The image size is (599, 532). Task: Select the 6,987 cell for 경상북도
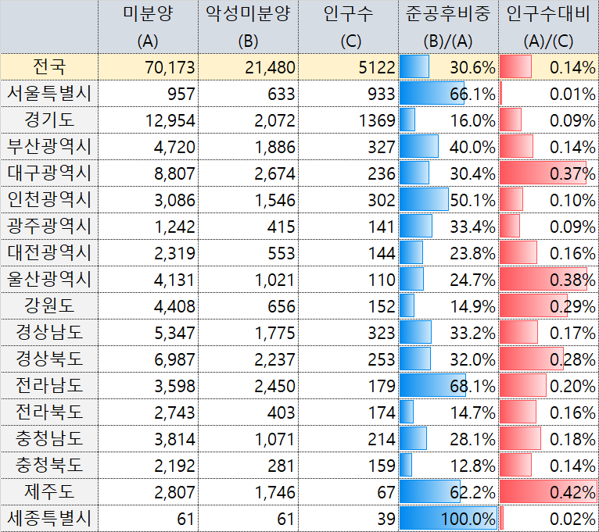[x=149, y=359]
